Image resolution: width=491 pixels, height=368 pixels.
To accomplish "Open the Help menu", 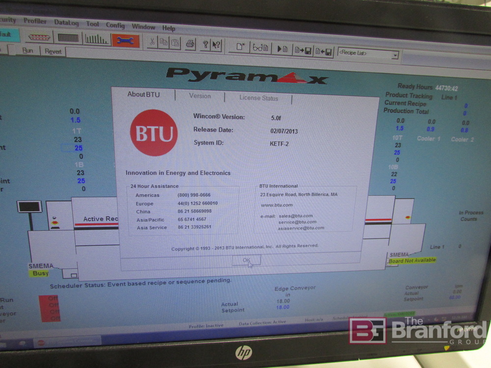I will (168, 28).
